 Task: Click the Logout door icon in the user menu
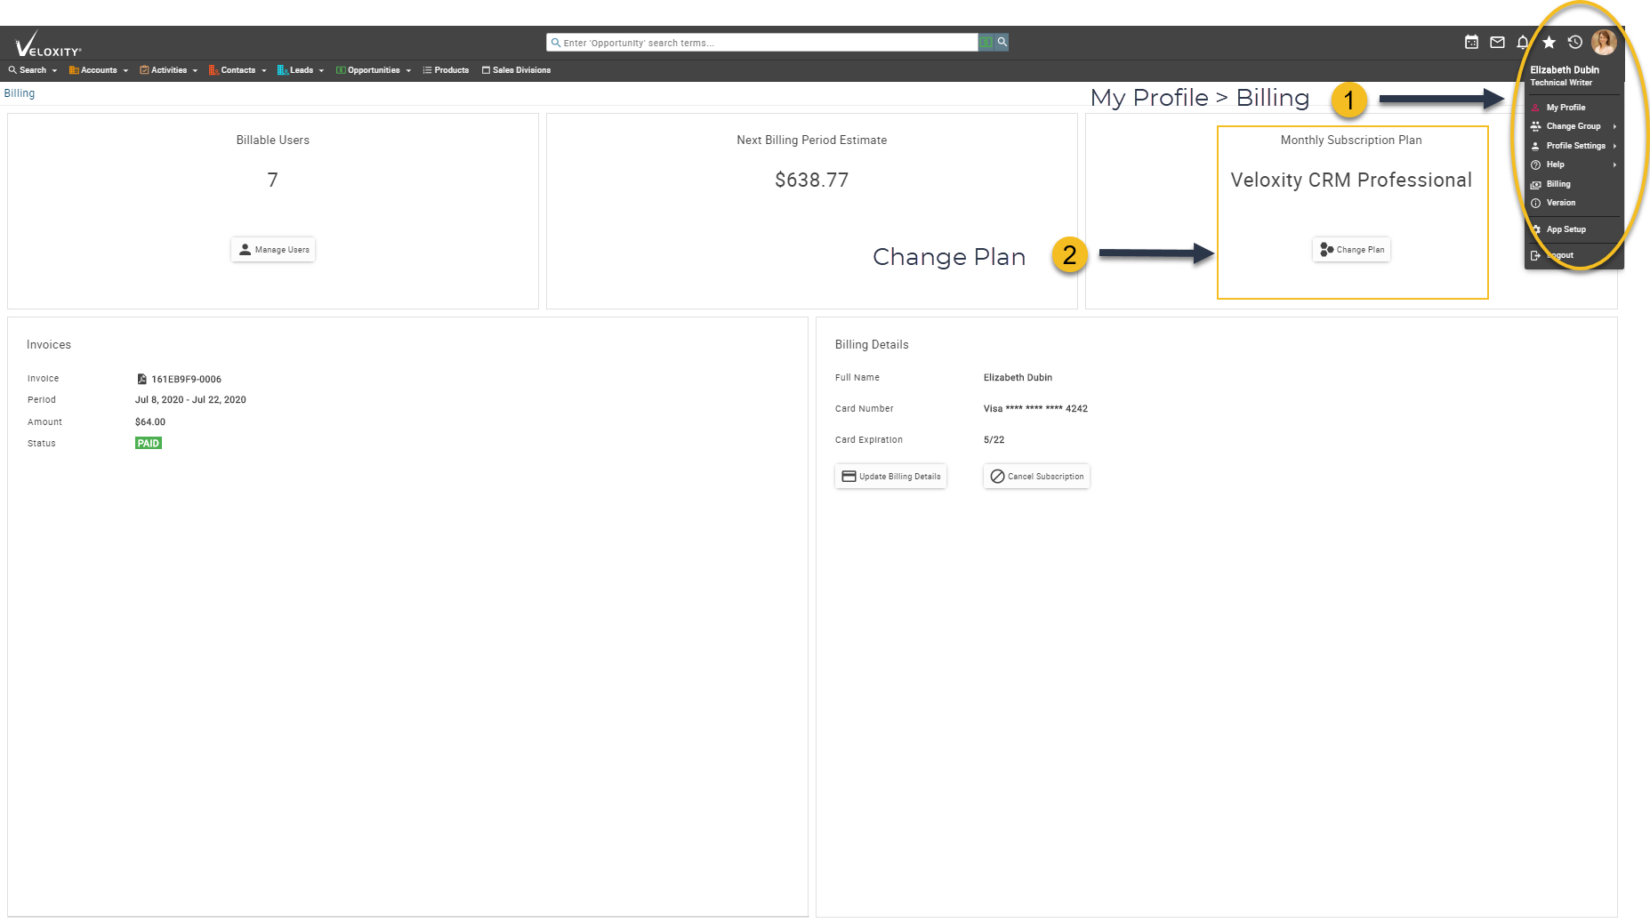tap(1535, 255)
